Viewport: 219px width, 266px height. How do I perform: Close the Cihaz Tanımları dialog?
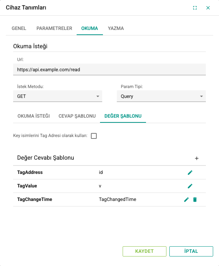click(x=208, y=8)
